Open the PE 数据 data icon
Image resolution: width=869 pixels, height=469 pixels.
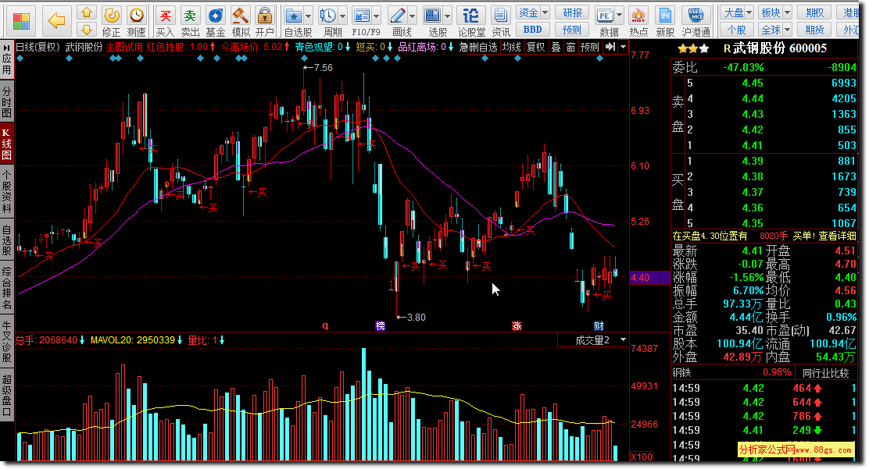click(x=605, y=16)
